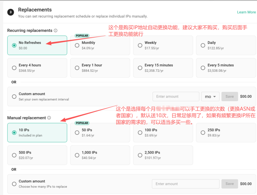Choose the 50 IPs manual replacement
The width and height of the screenshot is (257, 195).
click(100, 132)
